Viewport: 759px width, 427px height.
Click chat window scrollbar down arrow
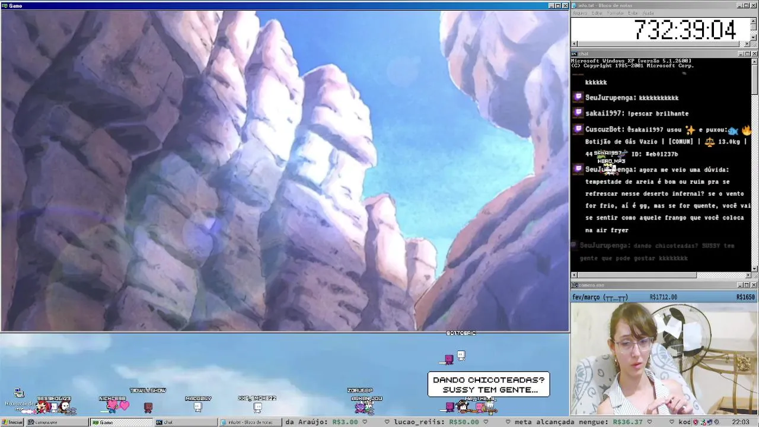coord(754,269)
